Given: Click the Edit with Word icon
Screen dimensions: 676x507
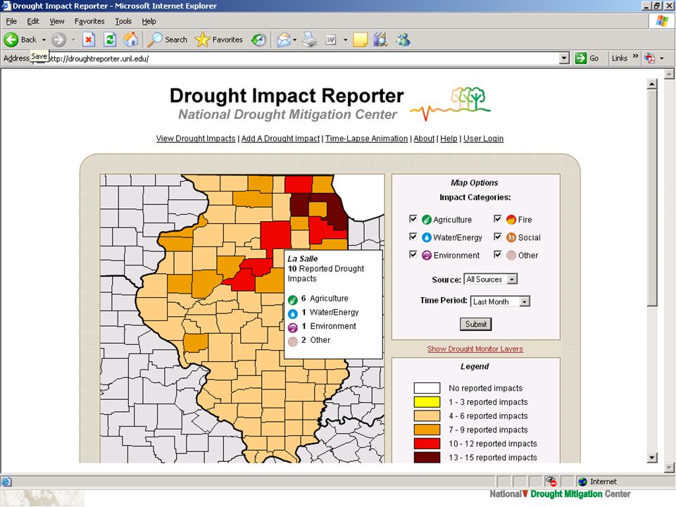Looking at the screenshot, I should click(x=331, y=39).
